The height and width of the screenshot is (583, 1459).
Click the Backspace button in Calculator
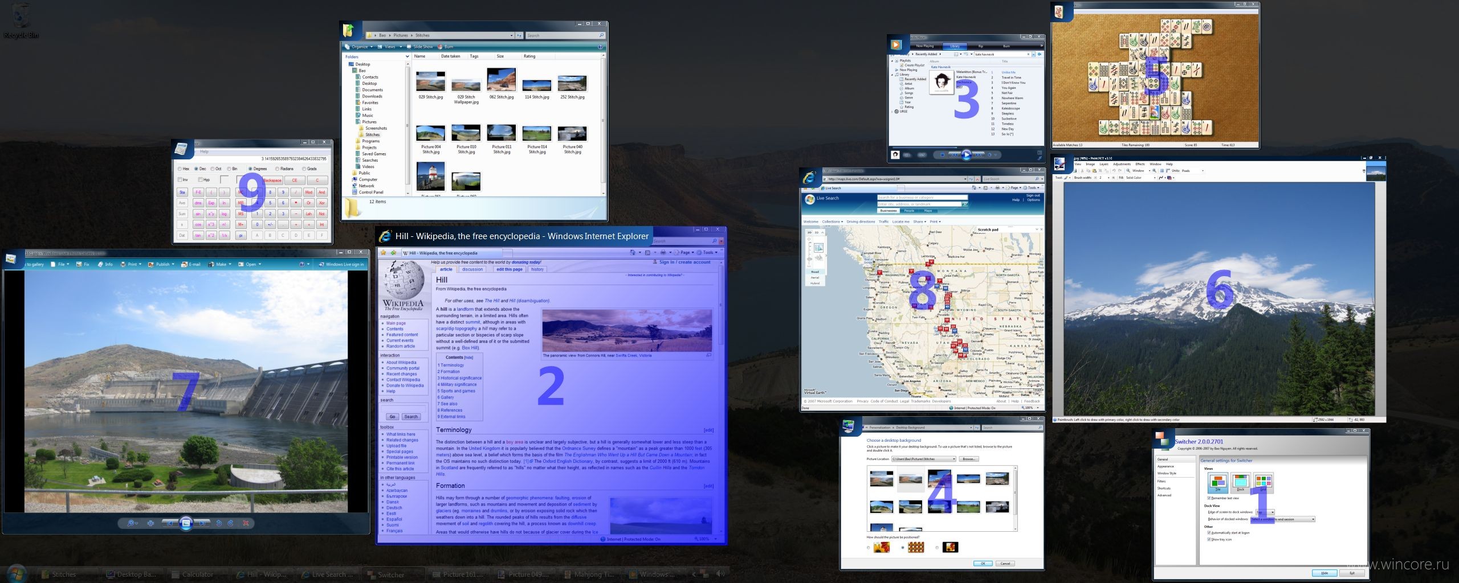click(272, 180)
